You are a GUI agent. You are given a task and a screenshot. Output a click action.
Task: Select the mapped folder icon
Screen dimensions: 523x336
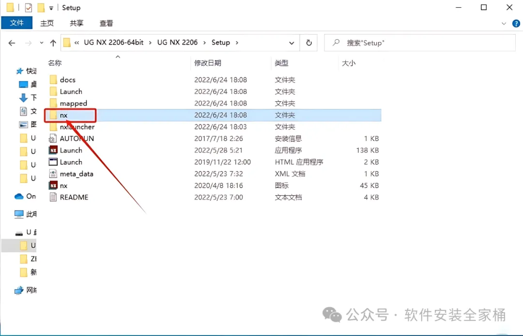pos(53,103)
